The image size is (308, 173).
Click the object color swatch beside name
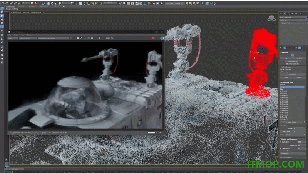(306, 17)
